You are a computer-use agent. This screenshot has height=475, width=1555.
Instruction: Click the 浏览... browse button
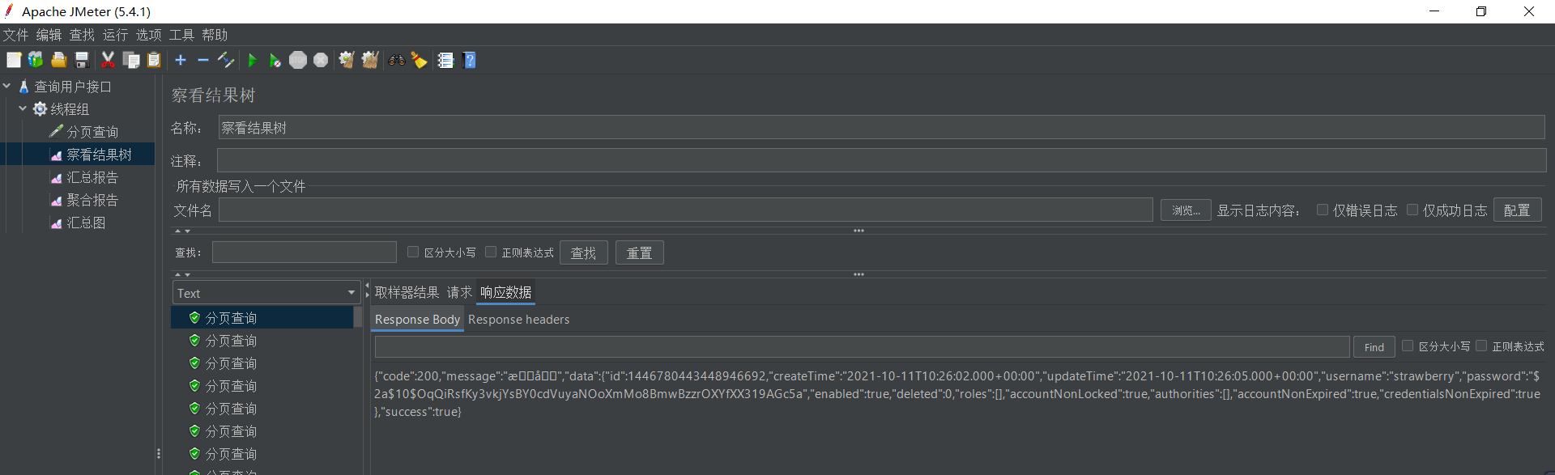click(x=1186, y=210)
